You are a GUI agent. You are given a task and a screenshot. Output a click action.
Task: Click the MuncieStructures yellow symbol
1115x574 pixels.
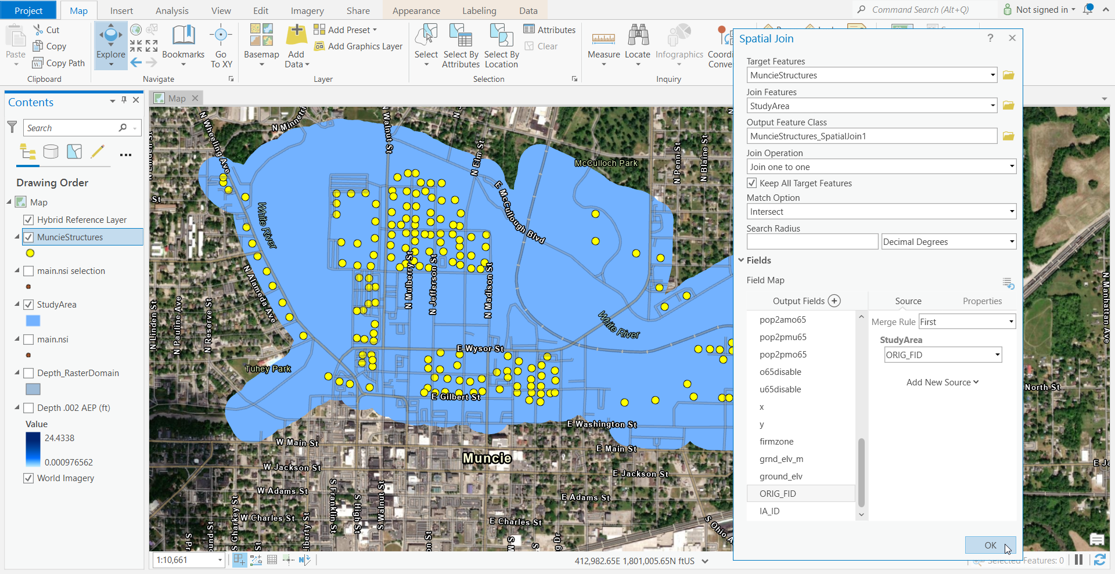click(30, 253)
